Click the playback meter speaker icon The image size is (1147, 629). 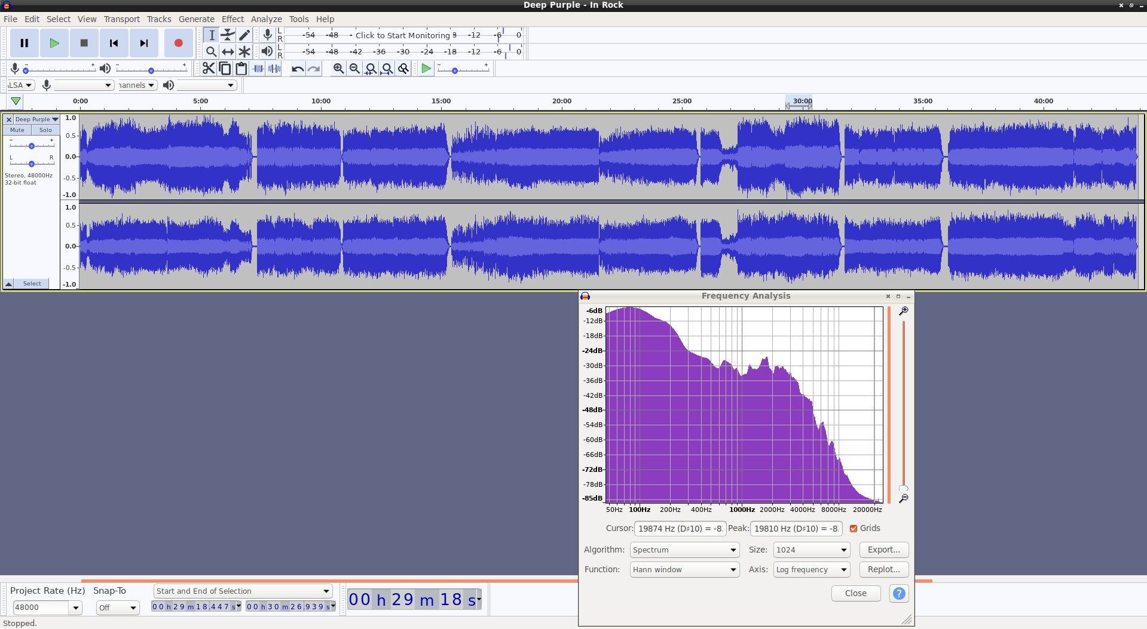tap(267, 52)
